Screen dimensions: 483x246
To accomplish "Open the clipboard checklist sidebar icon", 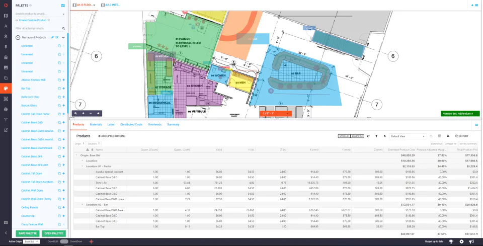I will coord(6,57).
